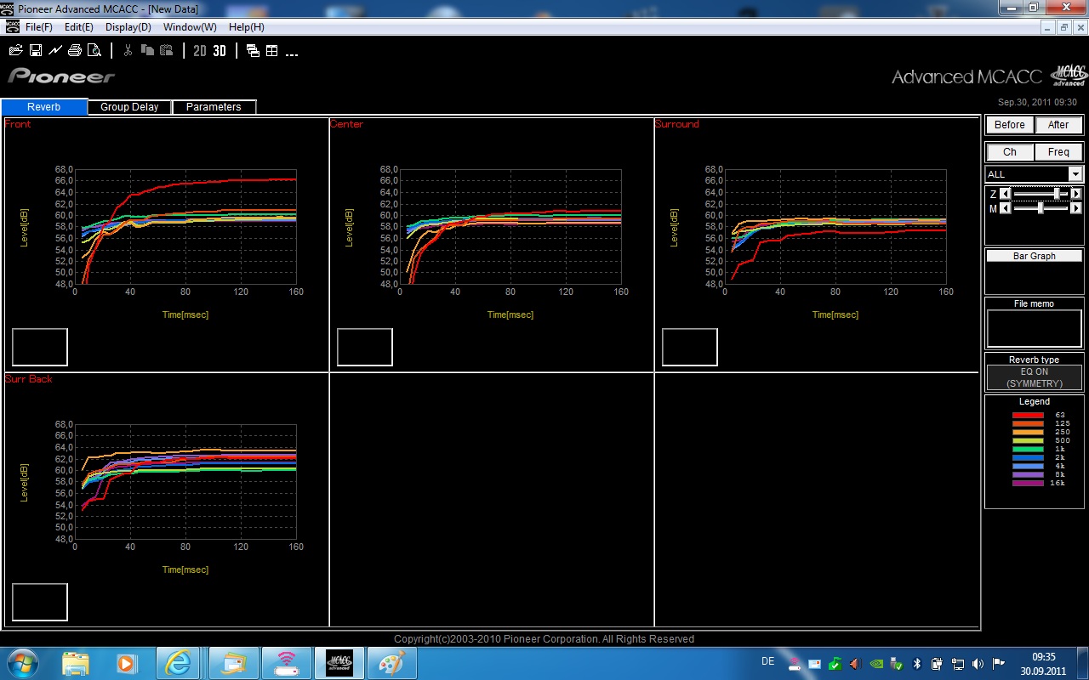Click the Bar Graph button
Image resolution: width=1089 pixels, height=680 pixels.
click(x=1035, y=256)
